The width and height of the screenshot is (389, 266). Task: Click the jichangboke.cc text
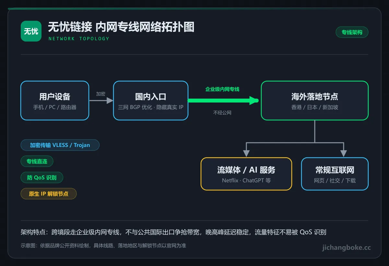(347, 248)
